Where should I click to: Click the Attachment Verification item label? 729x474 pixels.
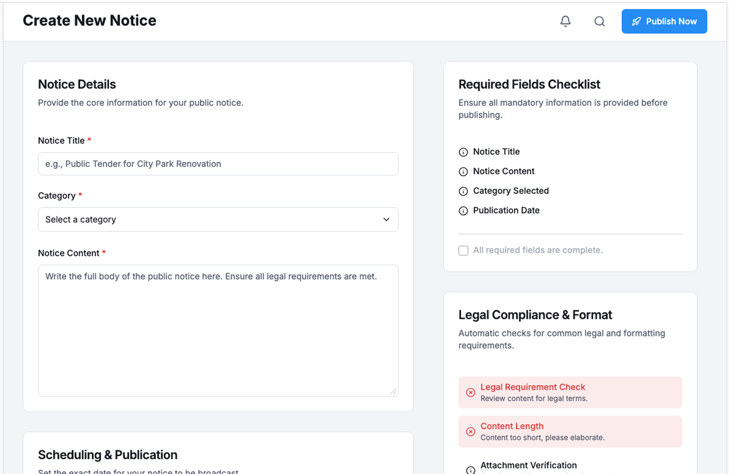tap(528, 465)
